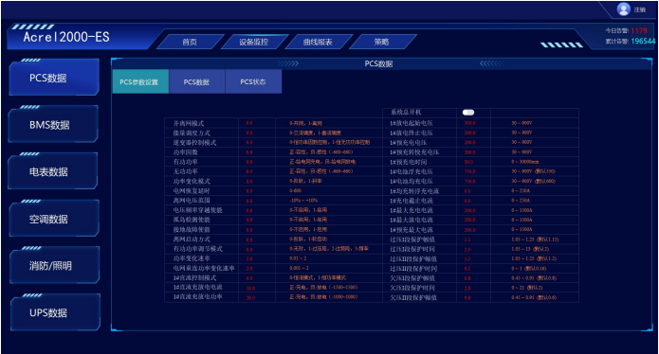Image resolution: width=659 pixels, height=354 pixels.
Task: Click the 1#放电起始电压 value field
Action: coord(473,123)
